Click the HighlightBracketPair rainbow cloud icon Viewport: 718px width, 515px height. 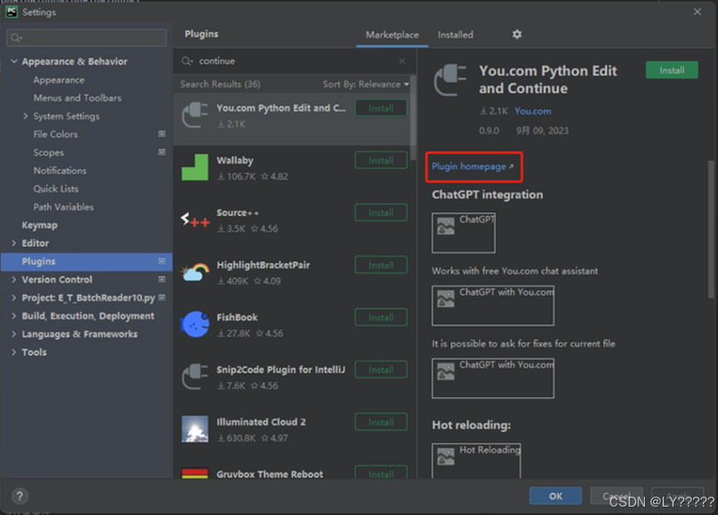coord(195,272)
